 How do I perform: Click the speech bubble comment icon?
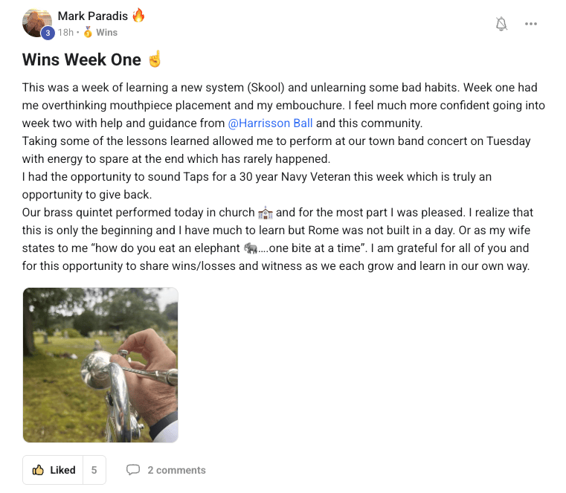[x=133, y=470]
